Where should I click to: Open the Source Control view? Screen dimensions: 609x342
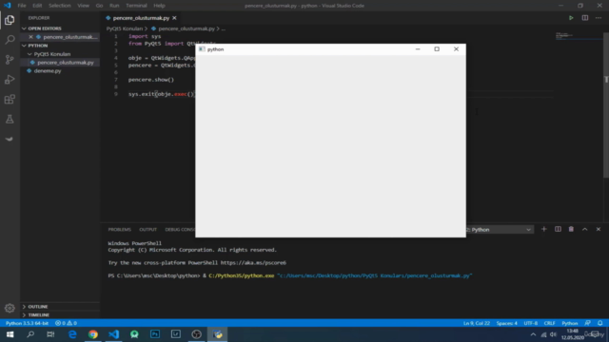pos(10,59)
